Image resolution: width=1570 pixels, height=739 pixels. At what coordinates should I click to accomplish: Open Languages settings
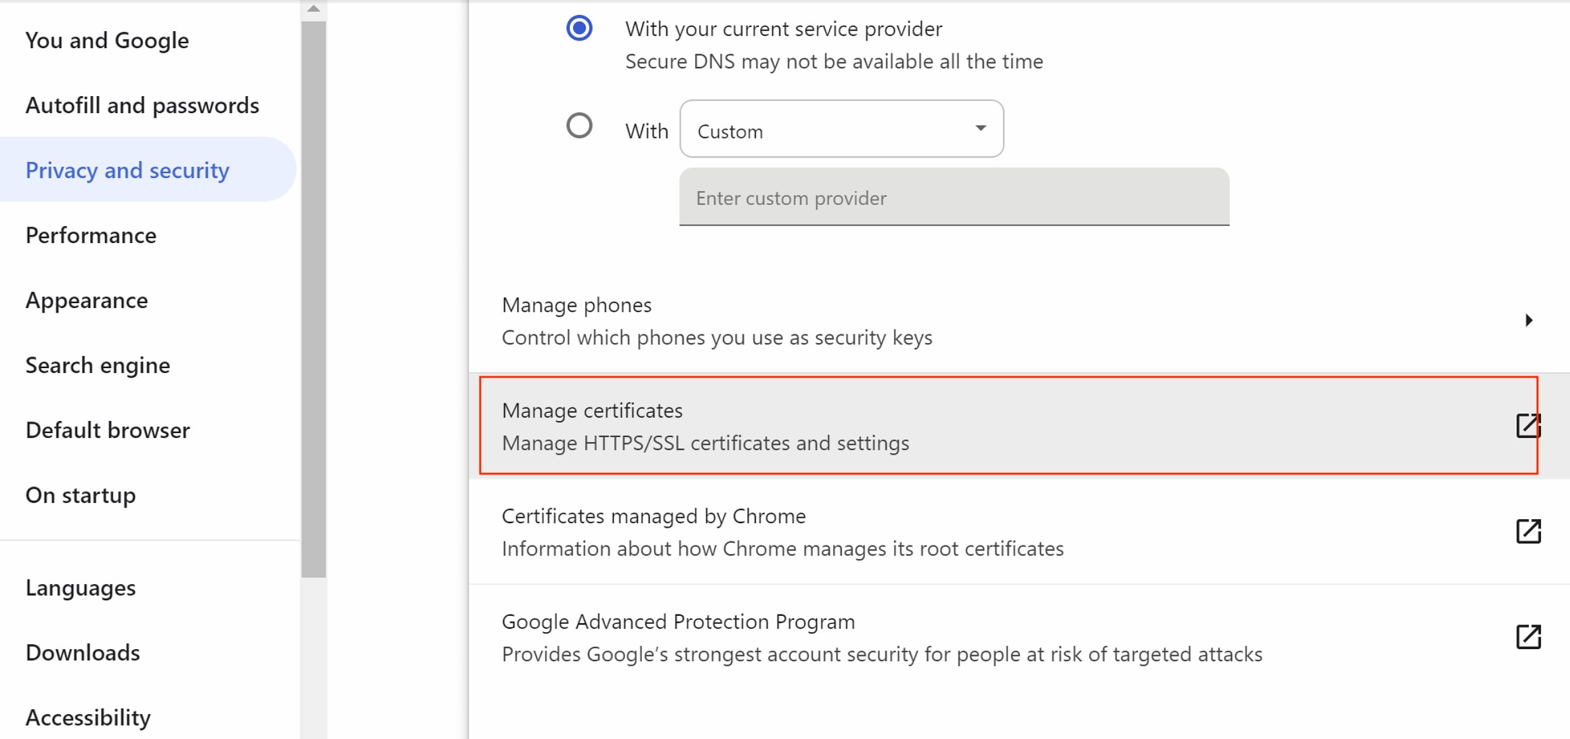[81, 587]
